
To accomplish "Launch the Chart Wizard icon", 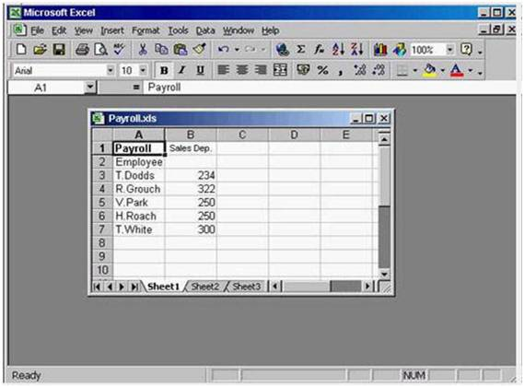I will coord(380,50).
